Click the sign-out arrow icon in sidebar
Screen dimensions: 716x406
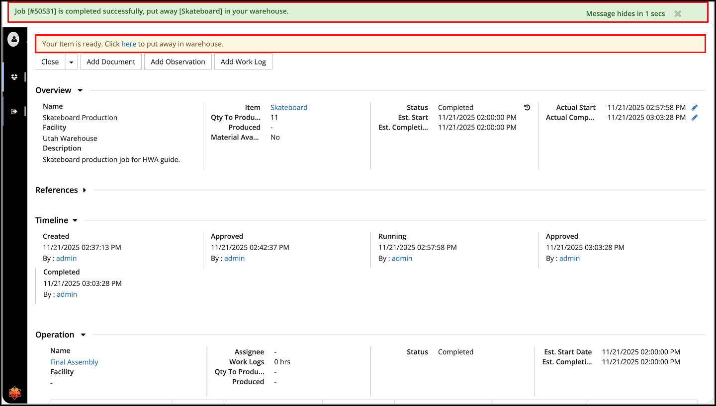click(14, 111)
